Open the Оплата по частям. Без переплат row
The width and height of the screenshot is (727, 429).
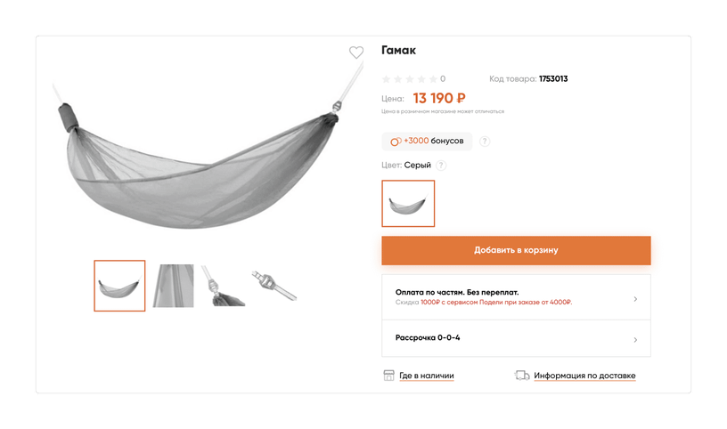(516, 297)
